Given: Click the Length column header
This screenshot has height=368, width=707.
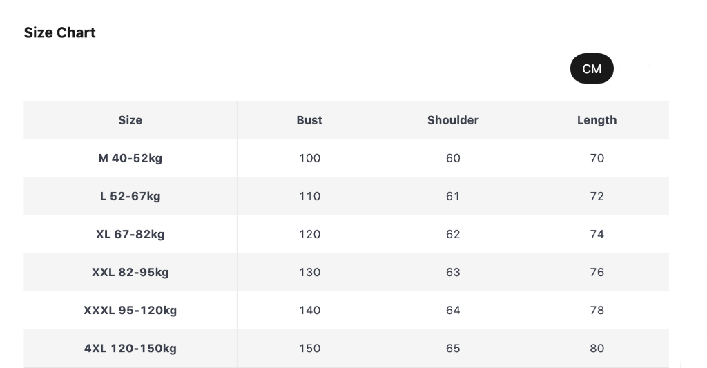Looking at the screenshot, I should click(597, 120).
